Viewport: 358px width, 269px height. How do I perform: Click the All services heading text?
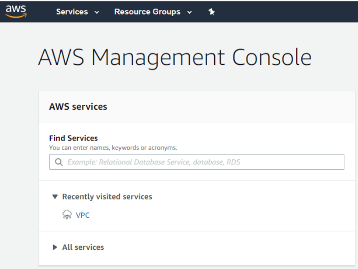83,247
